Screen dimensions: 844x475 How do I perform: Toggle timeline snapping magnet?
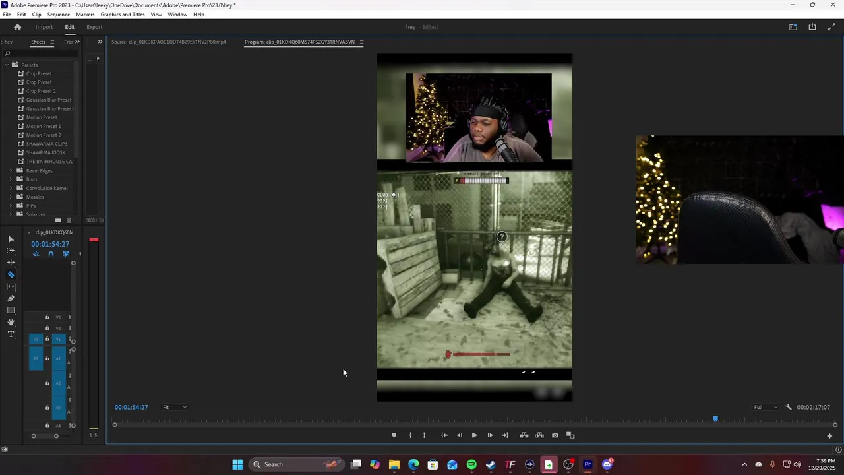tap(51, 254)
